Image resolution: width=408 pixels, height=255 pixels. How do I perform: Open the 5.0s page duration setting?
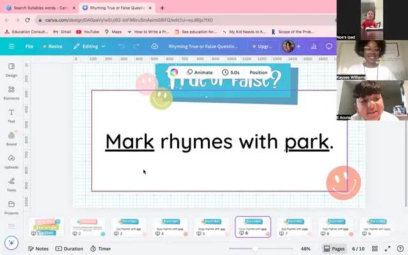[231, 72]
